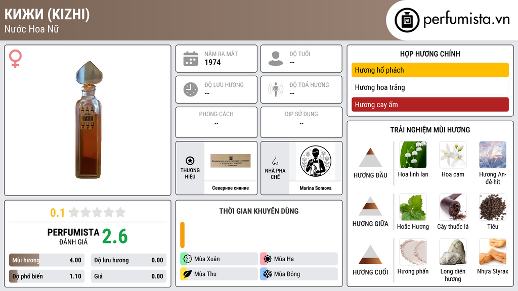Screen dimensions: 518x291
Task: Click the Mùa Hạ sun icon
Action: pos(268,259)
